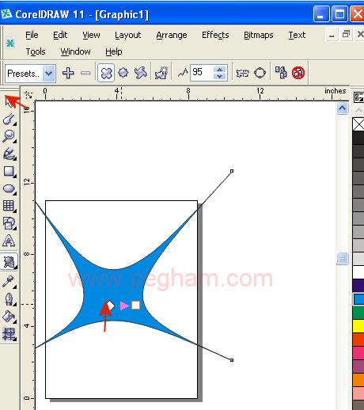Switch to Twister Distortion mode
The height and width of the screenshot is (410, 364).
tap(140, 73)
